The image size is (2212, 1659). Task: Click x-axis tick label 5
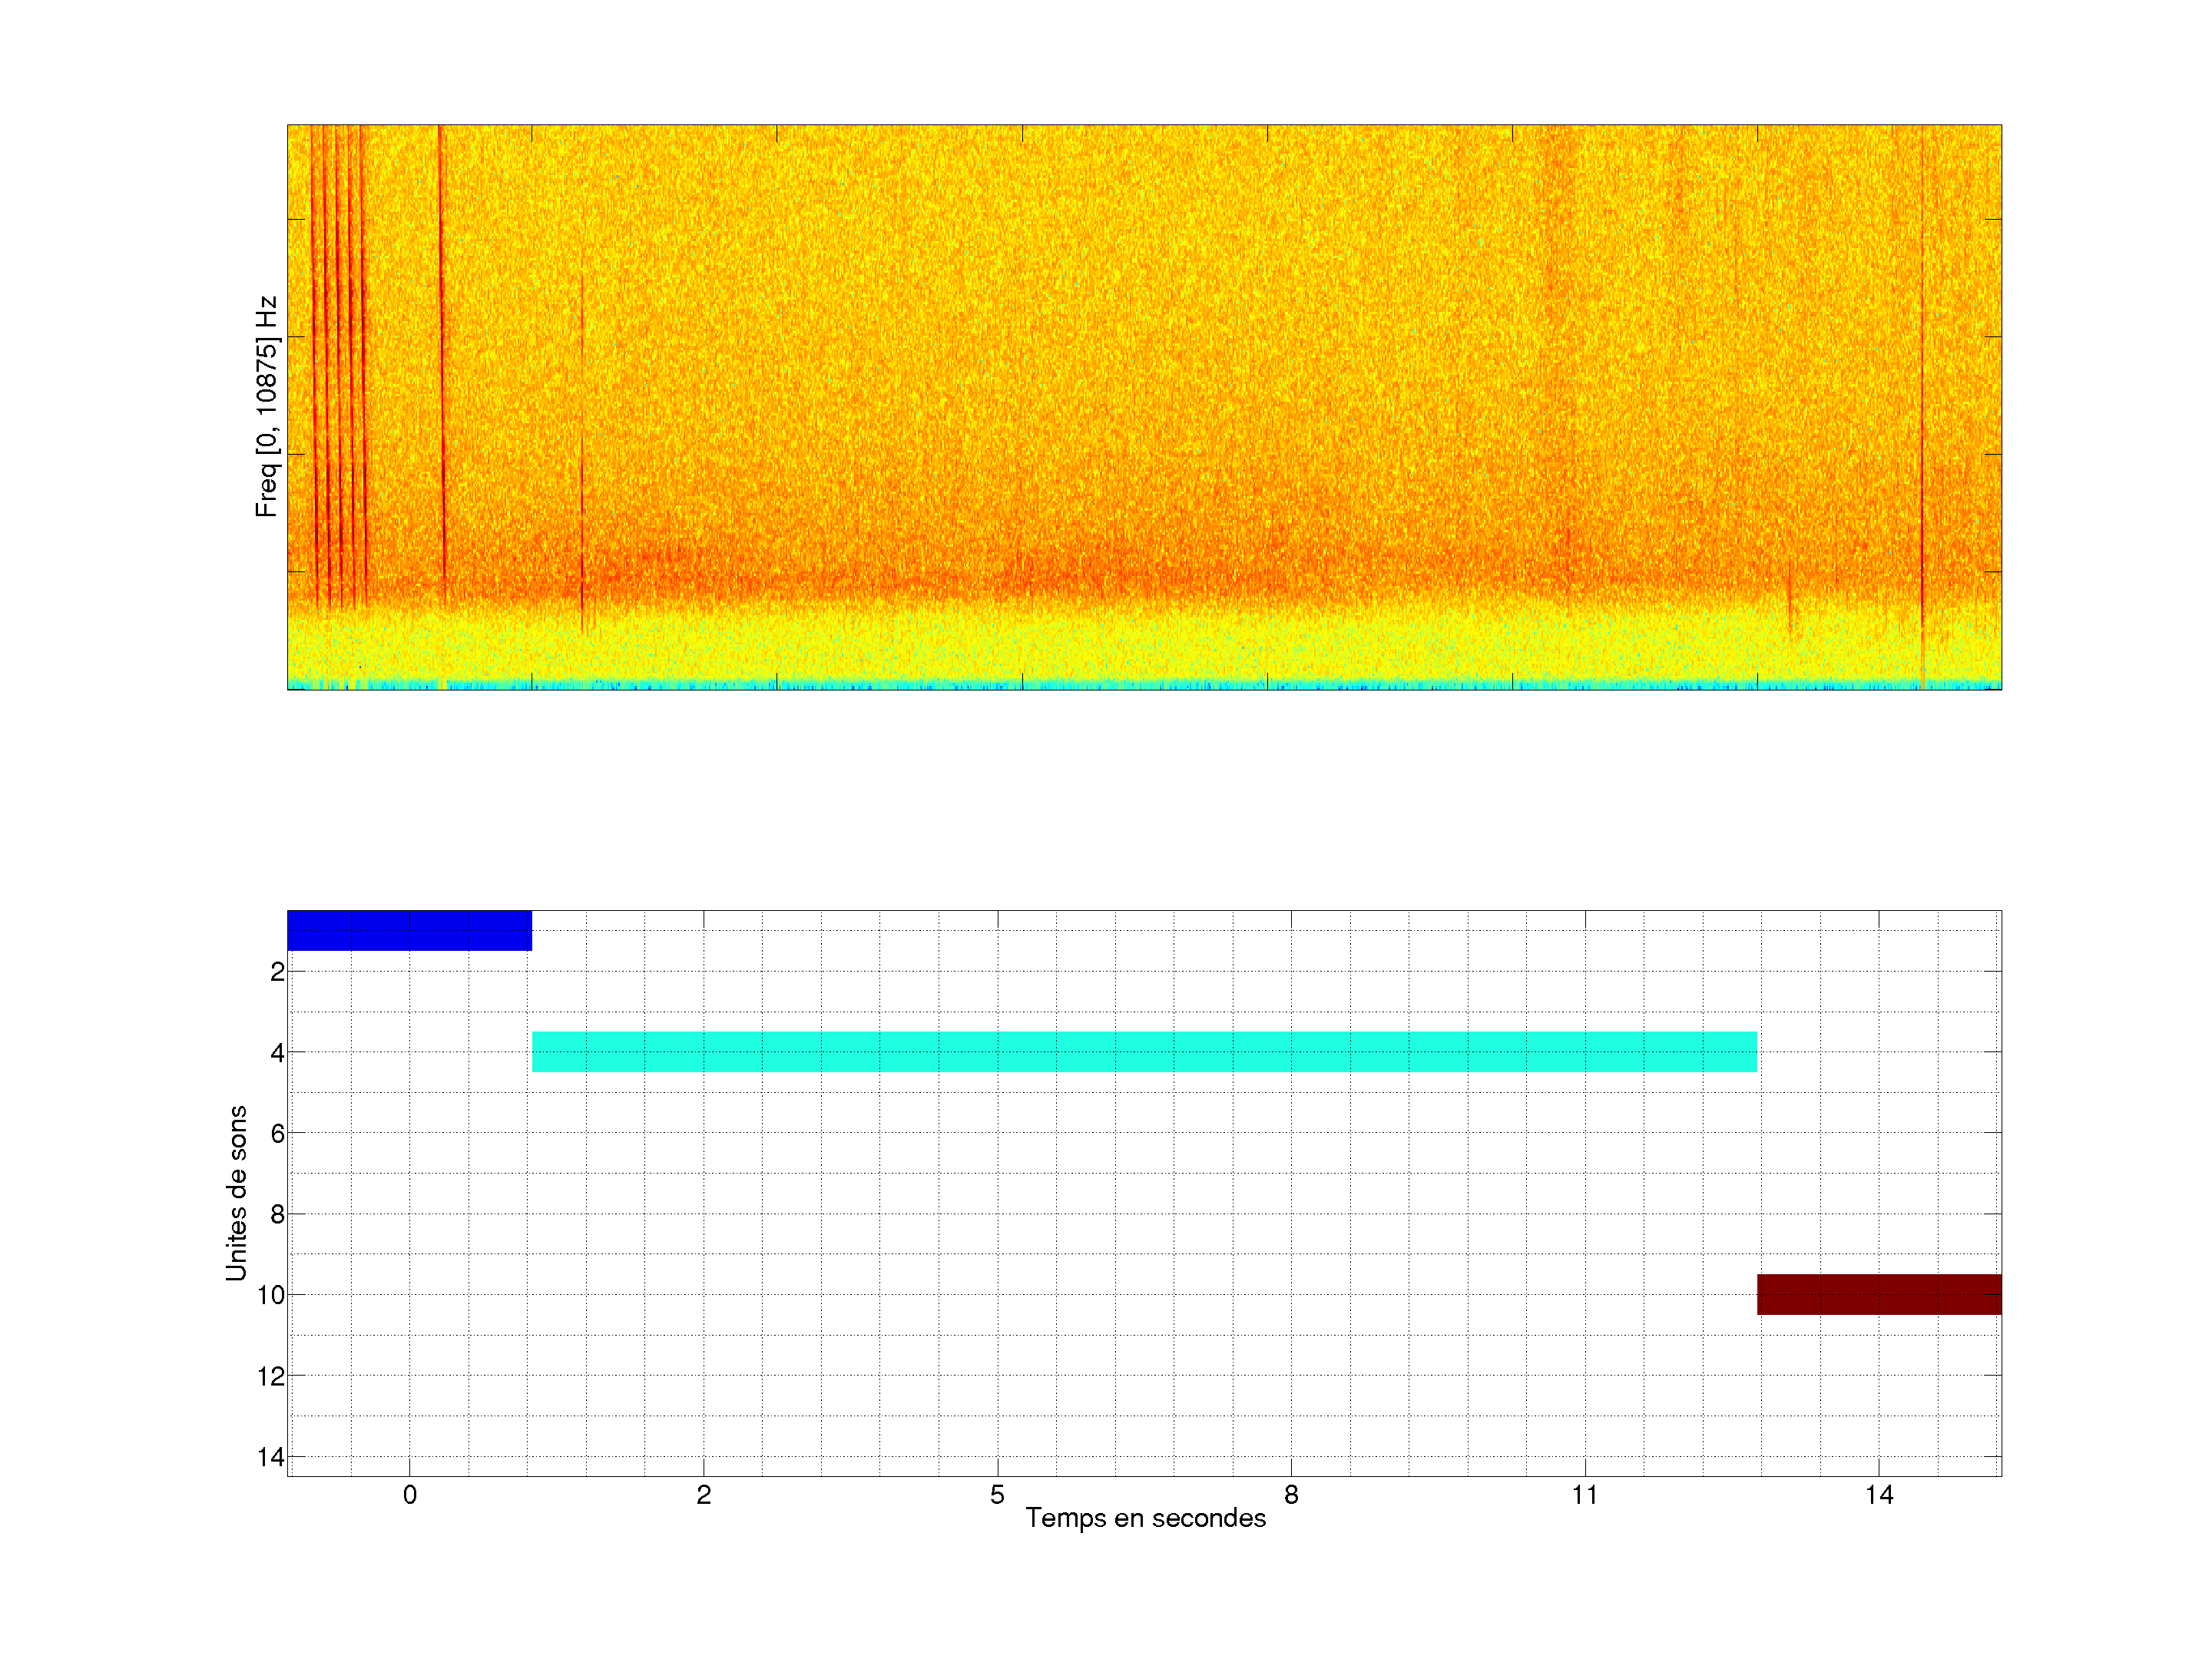(x=997, y=1495)
